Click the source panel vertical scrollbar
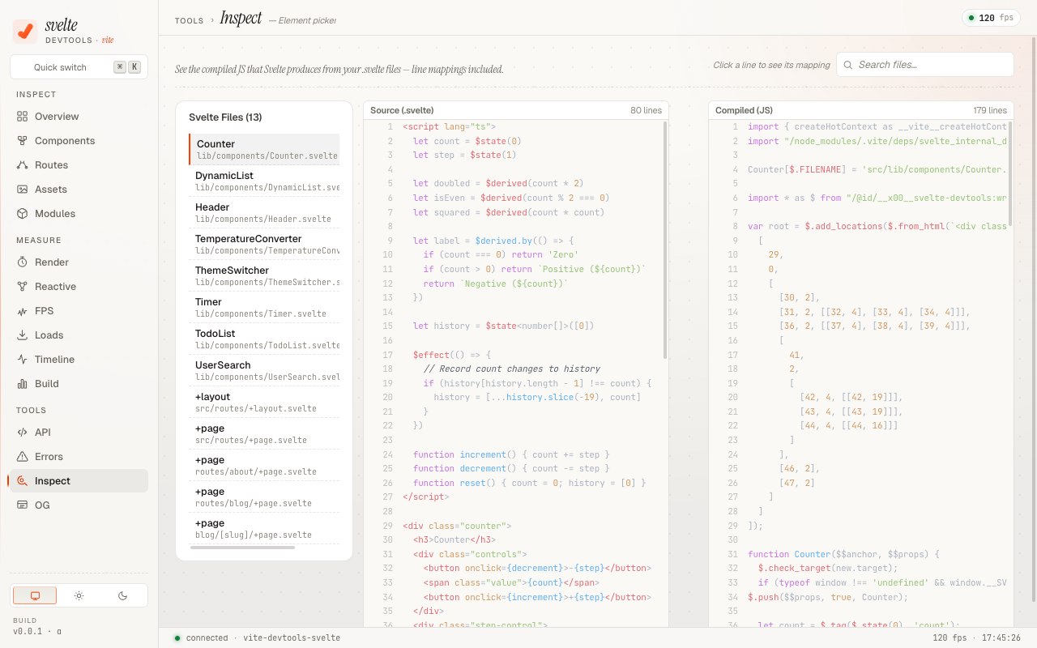 point(666,240)
